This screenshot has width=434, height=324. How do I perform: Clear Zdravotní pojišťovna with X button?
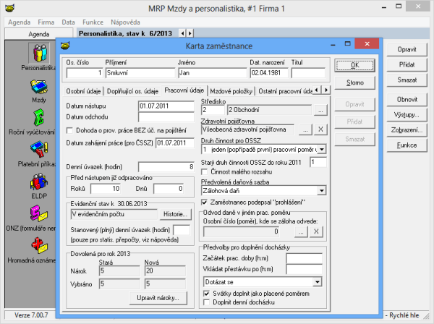(x=320, y=129)
